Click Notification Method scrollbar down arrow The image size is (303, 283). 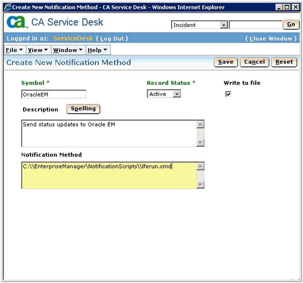(200, 184)
